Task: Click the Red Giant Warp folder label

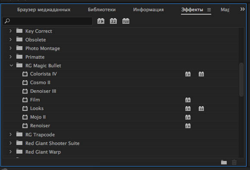Action: pyautogui.click(x=43, y=152)
